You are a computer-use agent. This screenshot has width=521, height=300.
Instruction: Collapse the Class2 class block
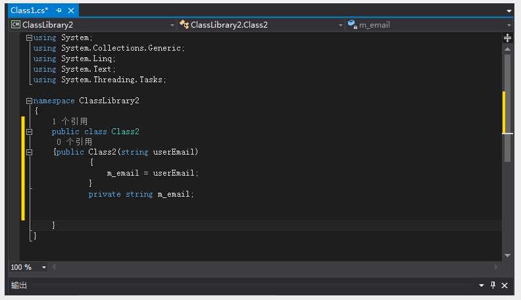click(x=29, y=132)
